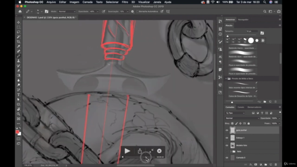This screenshot has width=297, height=167.
Task: Select the Path Selection tool
Action: point(19,100)
